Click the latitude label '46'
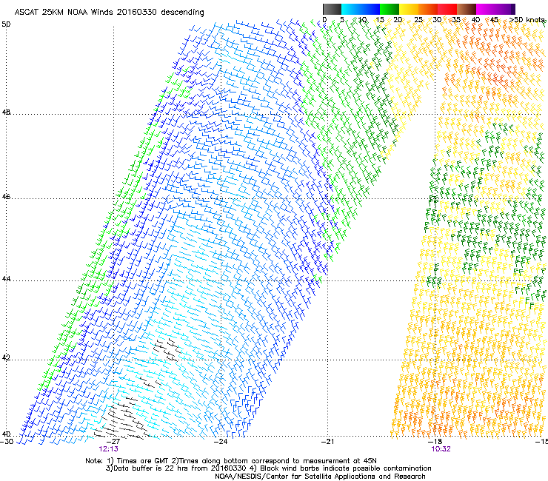This screenshot has height=481, width=548. coord(6,197)
